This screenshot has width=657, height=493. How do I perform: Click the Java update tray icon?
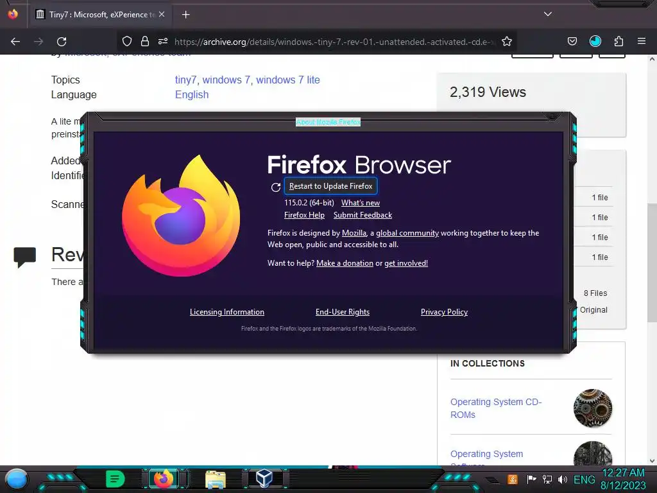(513, 479)
